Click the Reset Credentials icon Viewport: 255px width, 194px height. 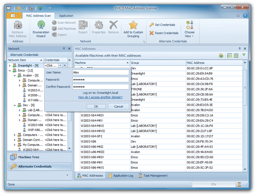(x=151, y=33)
